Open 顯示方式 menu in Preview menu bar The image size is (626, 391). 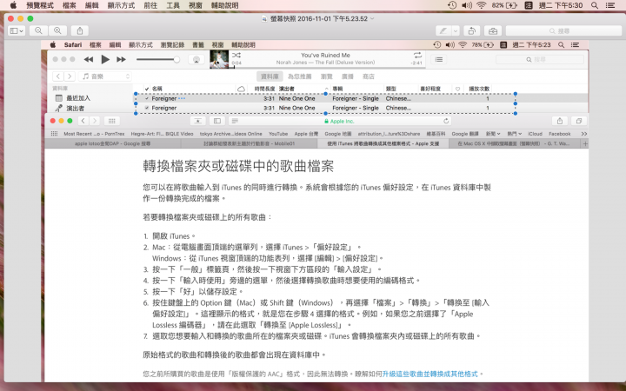121,5
